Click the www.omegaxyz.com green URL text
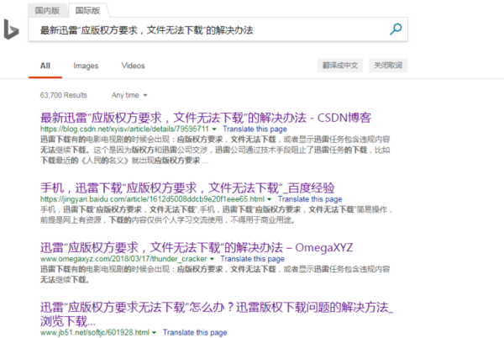The width and height of the screenshot is (504, 338). [123, 259]
